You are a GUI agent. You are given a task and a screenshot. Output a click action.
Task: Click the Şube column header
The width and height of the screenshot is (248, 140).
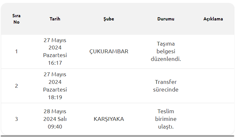109,19
